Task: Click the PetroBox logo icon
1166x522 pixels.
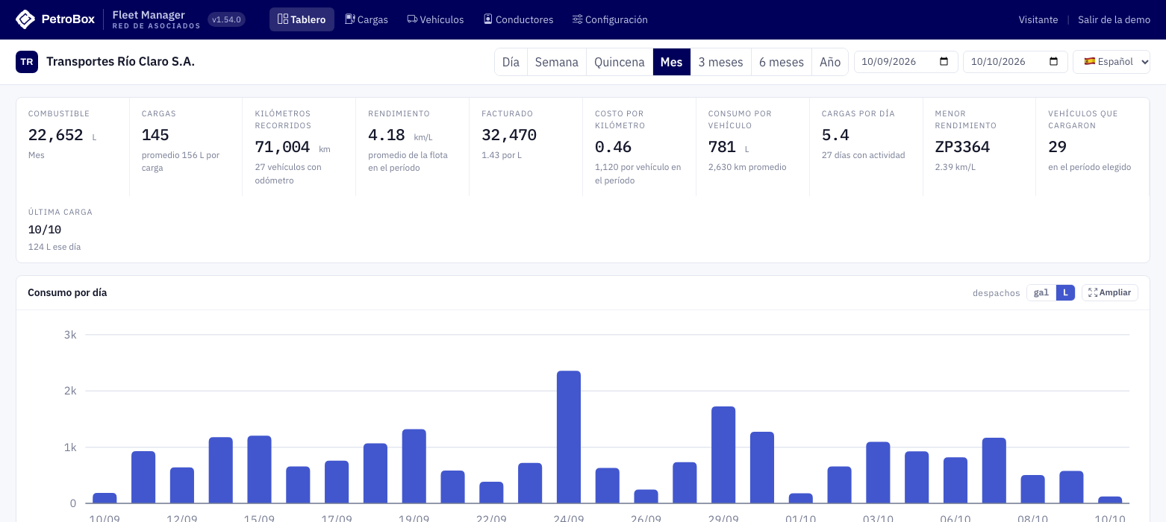Action: click(x=25, y=19)
